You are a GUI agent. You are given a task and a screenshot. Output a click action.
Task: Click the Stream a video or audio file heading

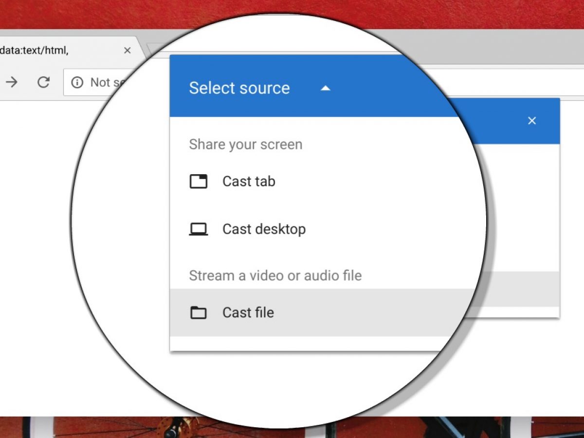[x=275, y=275]
